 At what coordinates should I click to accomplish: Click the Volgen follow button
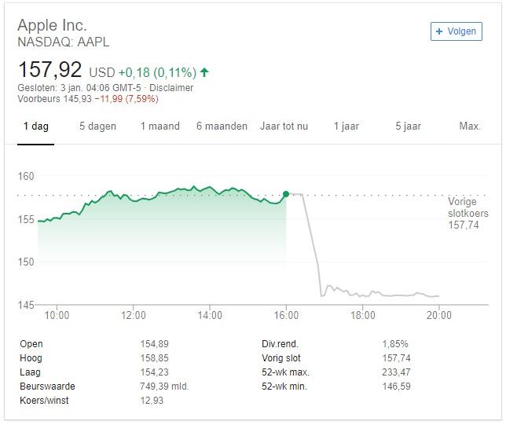[456, 31]
